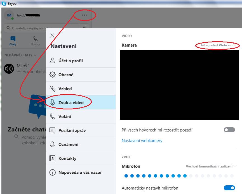
Task: Click the JM profile avatar
Action: pos(9,15)
